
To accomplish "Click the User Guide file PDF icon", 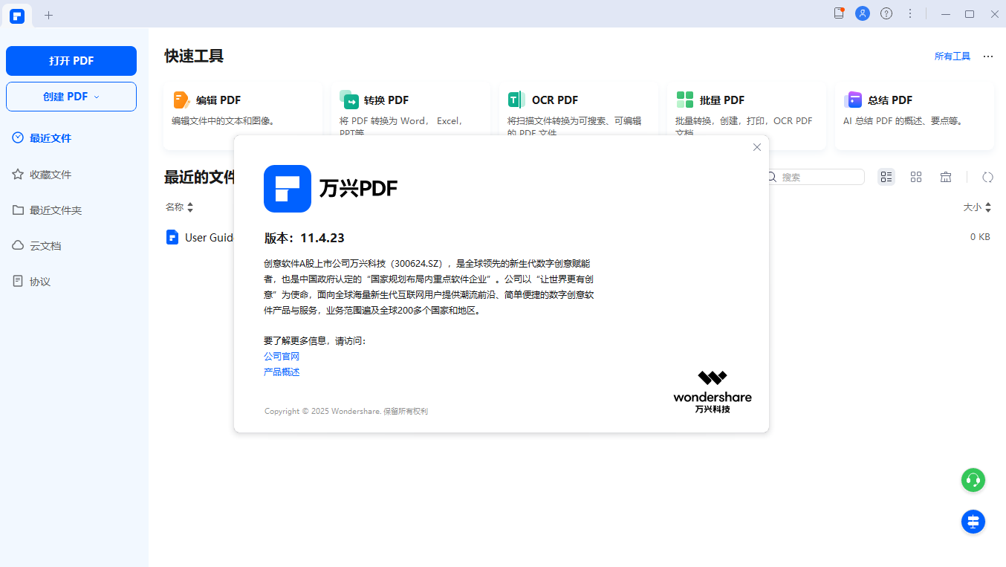I will (x=172, y=237).
